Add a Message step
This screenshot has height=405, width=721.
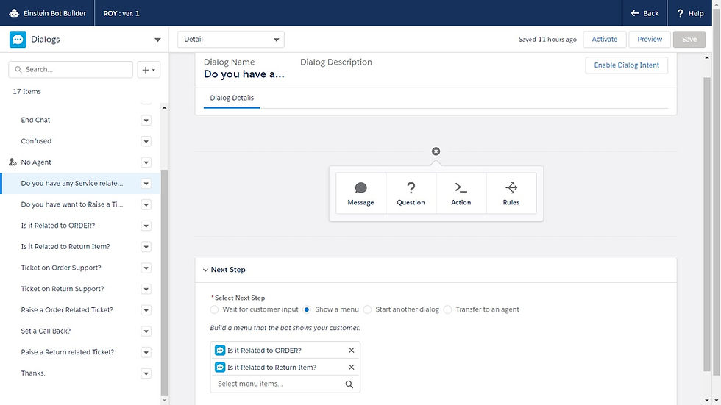tap(361, 193)
